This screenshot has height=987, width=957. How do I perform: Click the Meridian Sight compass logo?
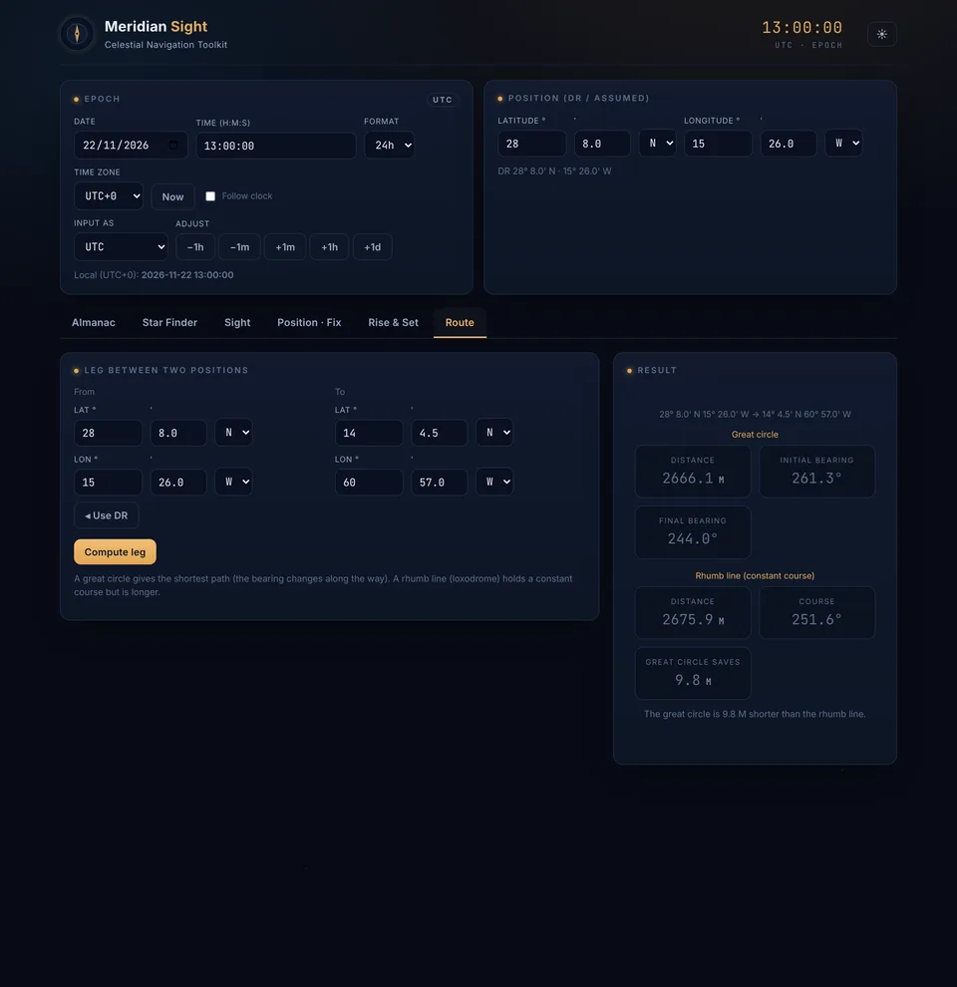tap(77, 33)
